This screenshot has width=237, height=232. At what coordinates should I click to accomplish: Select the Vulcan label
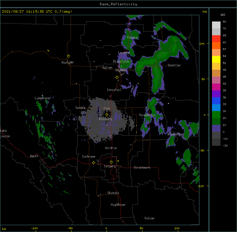pos(149,218)
